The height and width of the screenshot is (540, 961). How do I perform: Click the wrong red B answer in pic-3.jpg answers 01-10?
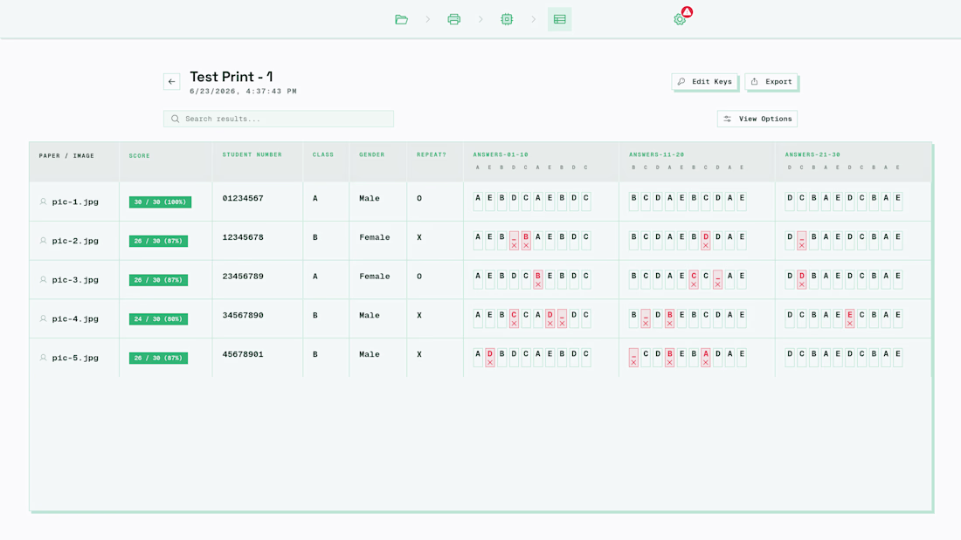pyautogui.click(x=538, y=279)
